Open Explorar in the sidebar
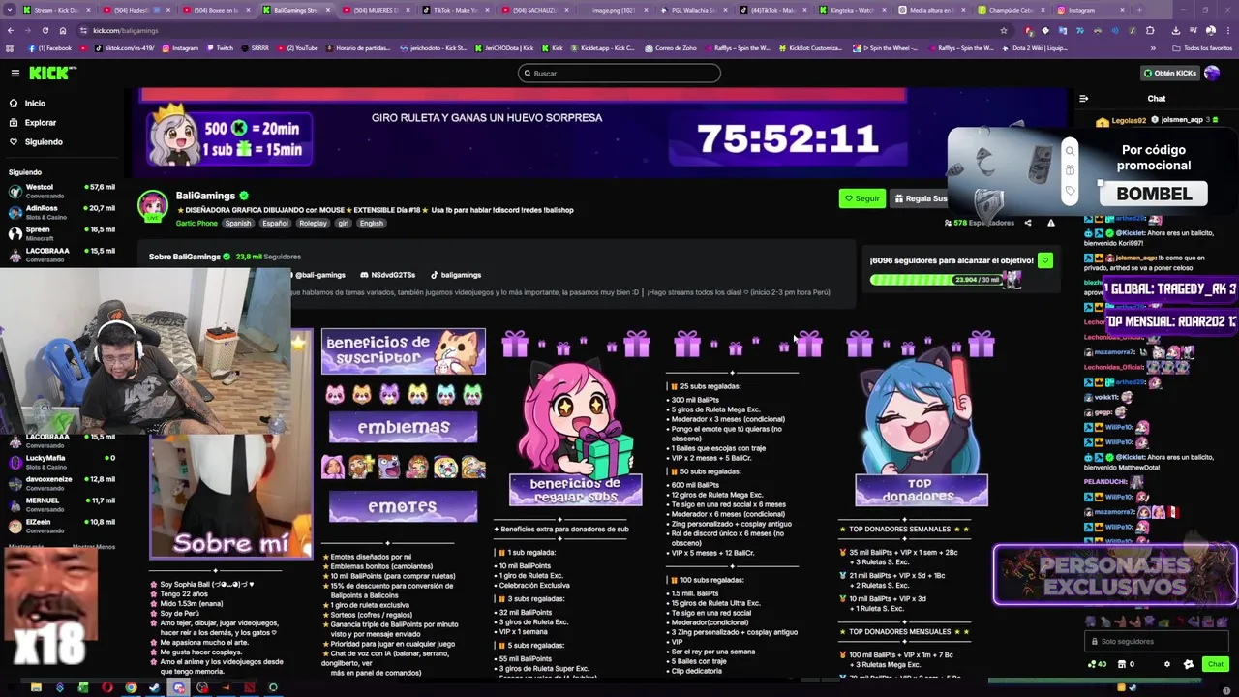The width and height of the screenshot is (1239, 697). click(x=40, y=122)
